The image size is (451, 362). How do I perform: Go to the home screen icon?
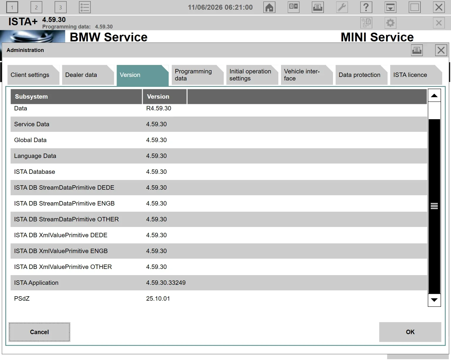pos(269,7)
